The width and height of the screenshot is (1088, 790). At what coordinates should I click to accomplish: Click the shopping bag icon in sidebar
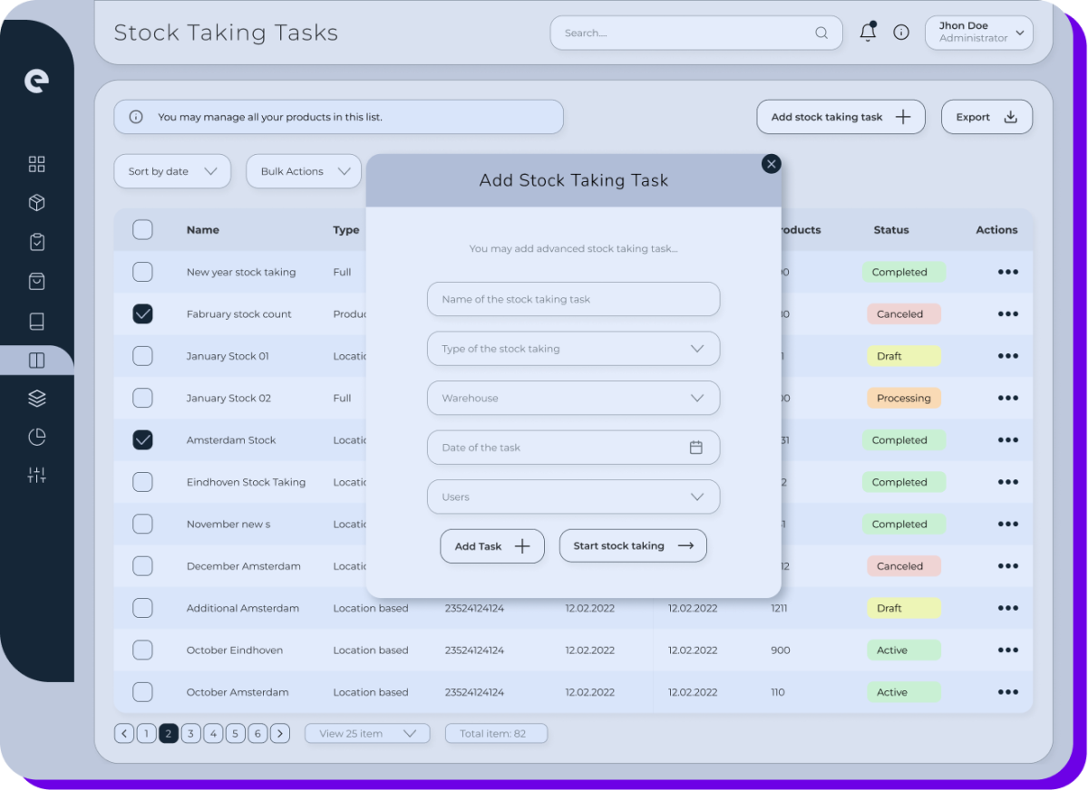[x=36, y=281]
